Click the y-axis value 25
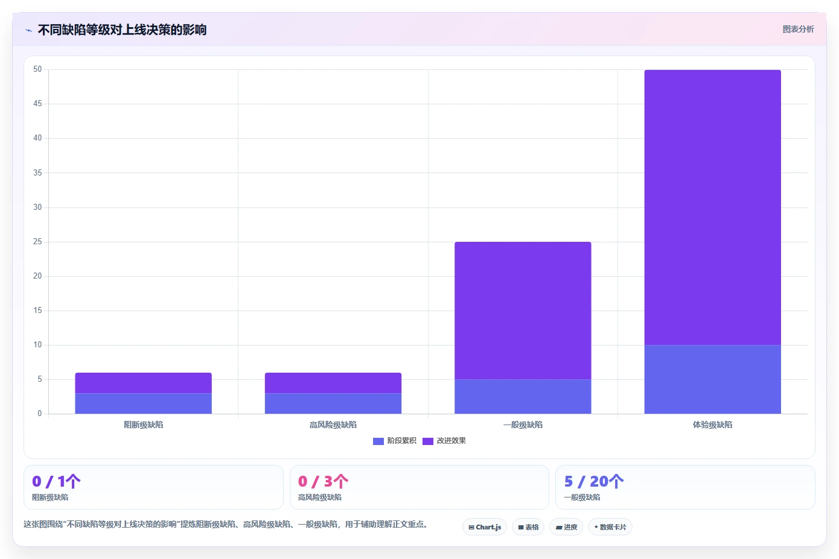The image size is (839, 559). tap(37, 242)
